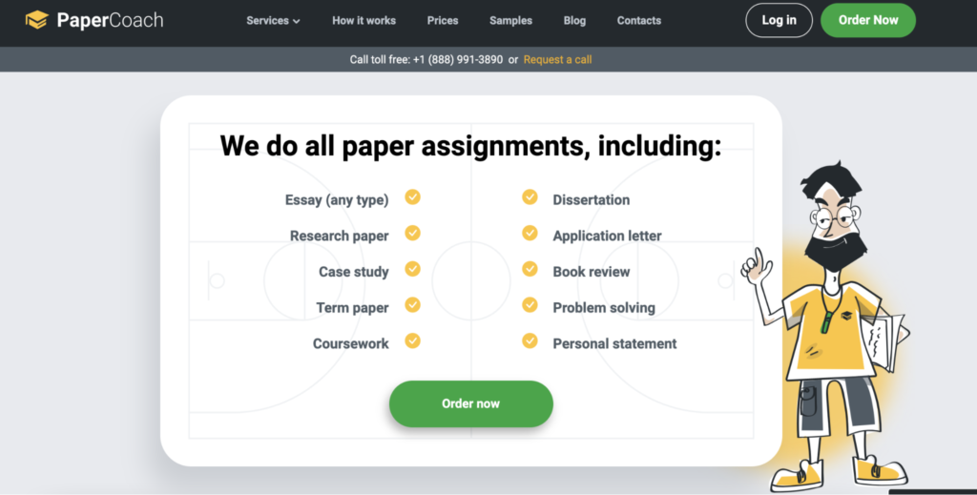
Task: Select the Case study label
Action: click(353, 272)
